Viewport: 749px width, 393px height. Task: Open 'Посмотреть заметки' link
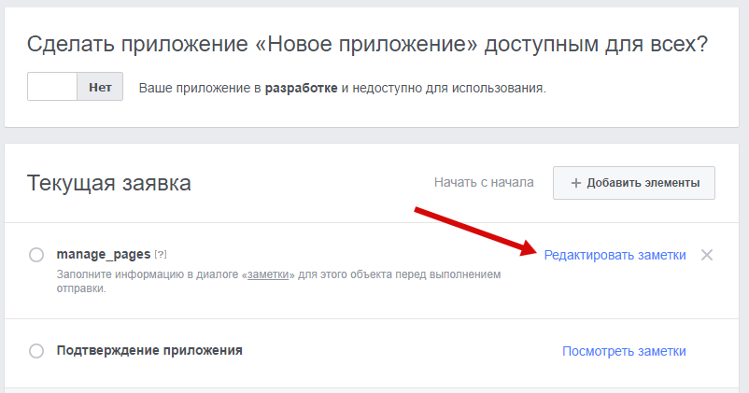[624, 351]
